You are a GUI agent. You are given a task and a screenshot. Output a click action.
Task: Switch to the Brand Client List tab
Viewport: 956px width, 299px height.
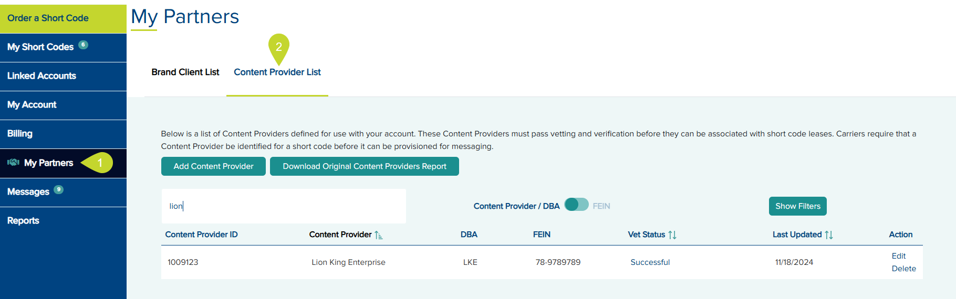[185, 72]
